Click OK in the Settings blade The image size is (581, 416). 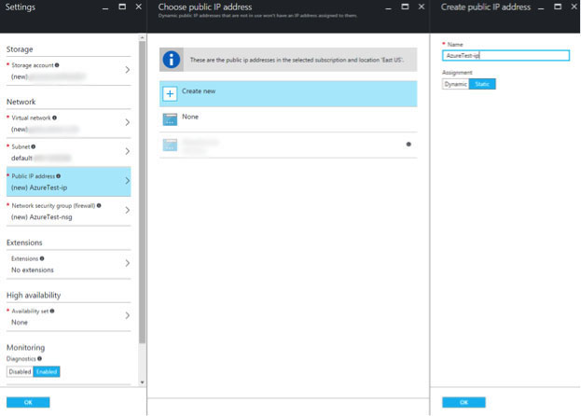click(x=28, y=402)
